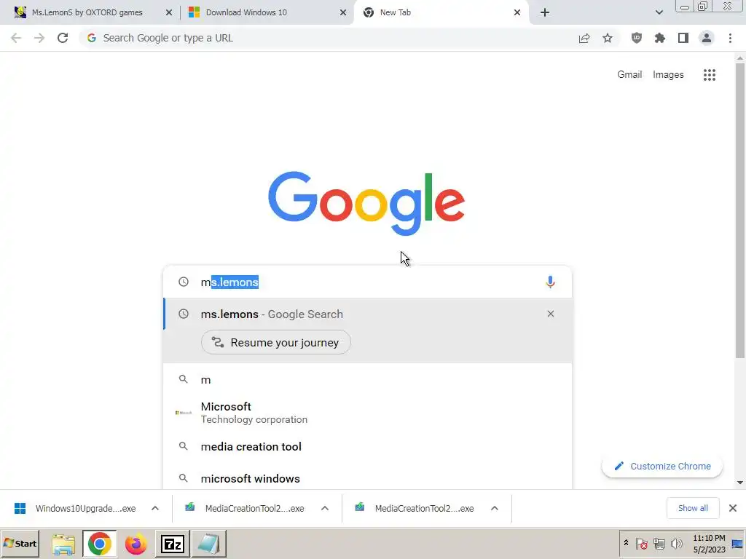Go back using the back arrow

tap(16, 38)
